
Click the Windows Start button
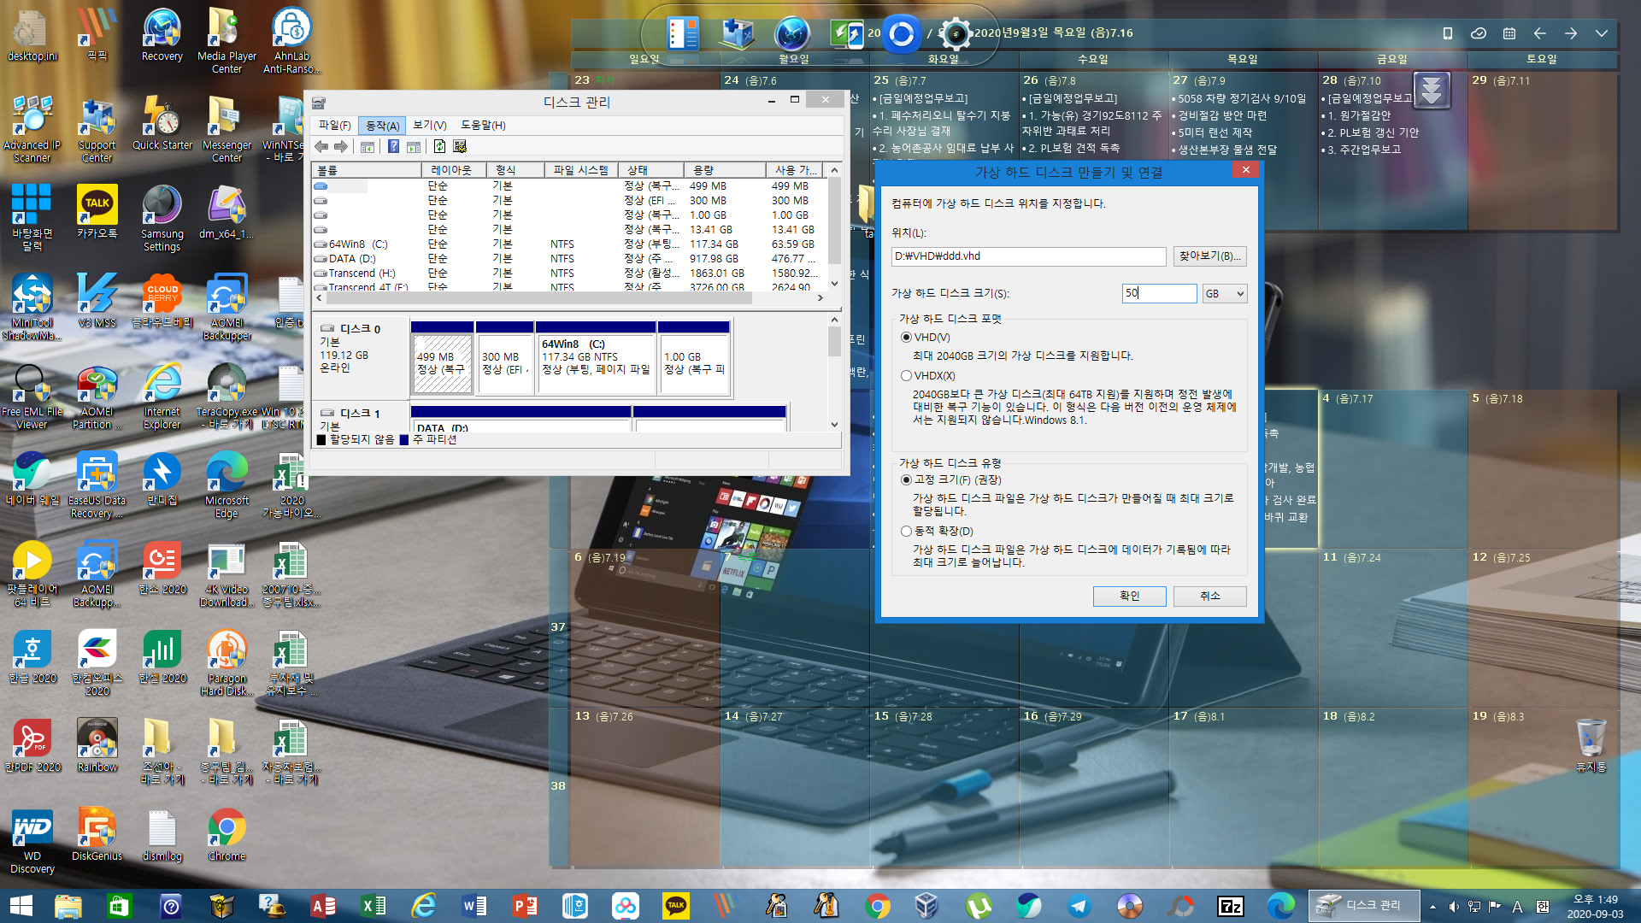click(21, 906)
